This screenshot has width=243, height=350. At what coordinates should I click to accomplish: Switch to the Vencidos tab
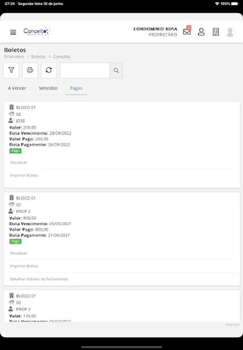(x=48, y=88)
